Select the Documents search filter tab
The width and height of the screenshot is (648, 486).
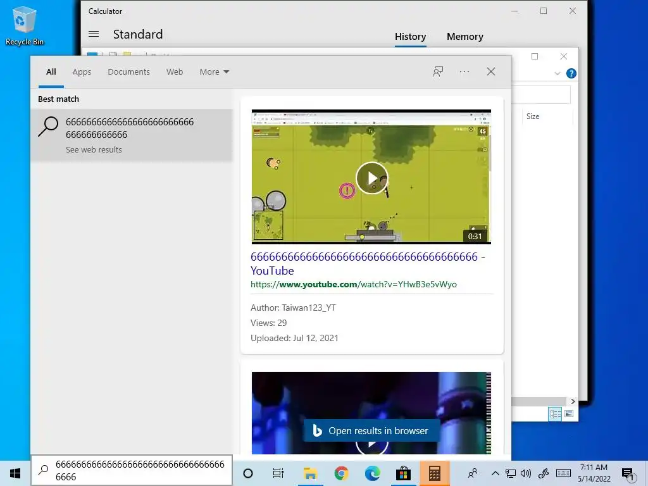pyautogui.click(x=128, y=72)
